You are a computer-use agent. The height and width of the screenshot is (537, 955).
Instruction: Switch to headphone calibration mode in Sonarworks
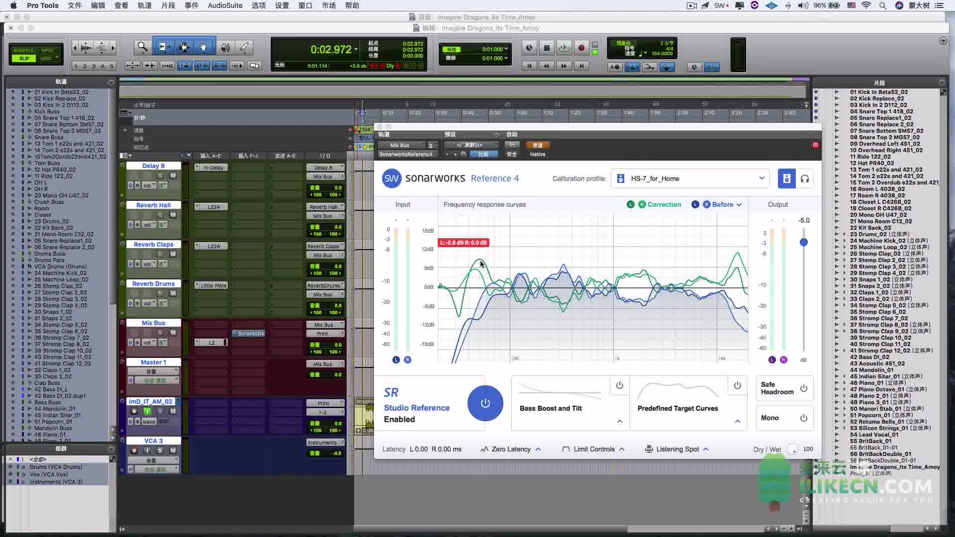tap(804, 179)
